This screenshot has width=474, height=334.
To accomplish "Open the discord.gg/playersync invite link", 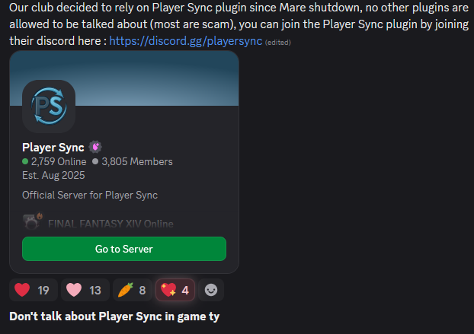I will (x=186, y=41).
